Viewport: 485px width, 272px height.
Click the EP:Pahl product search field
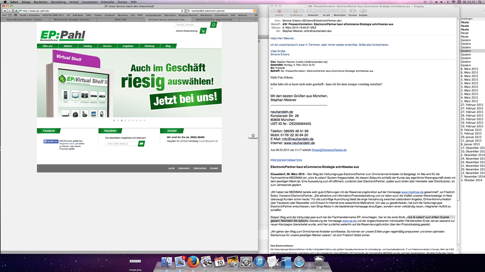[x=192, y=24]
